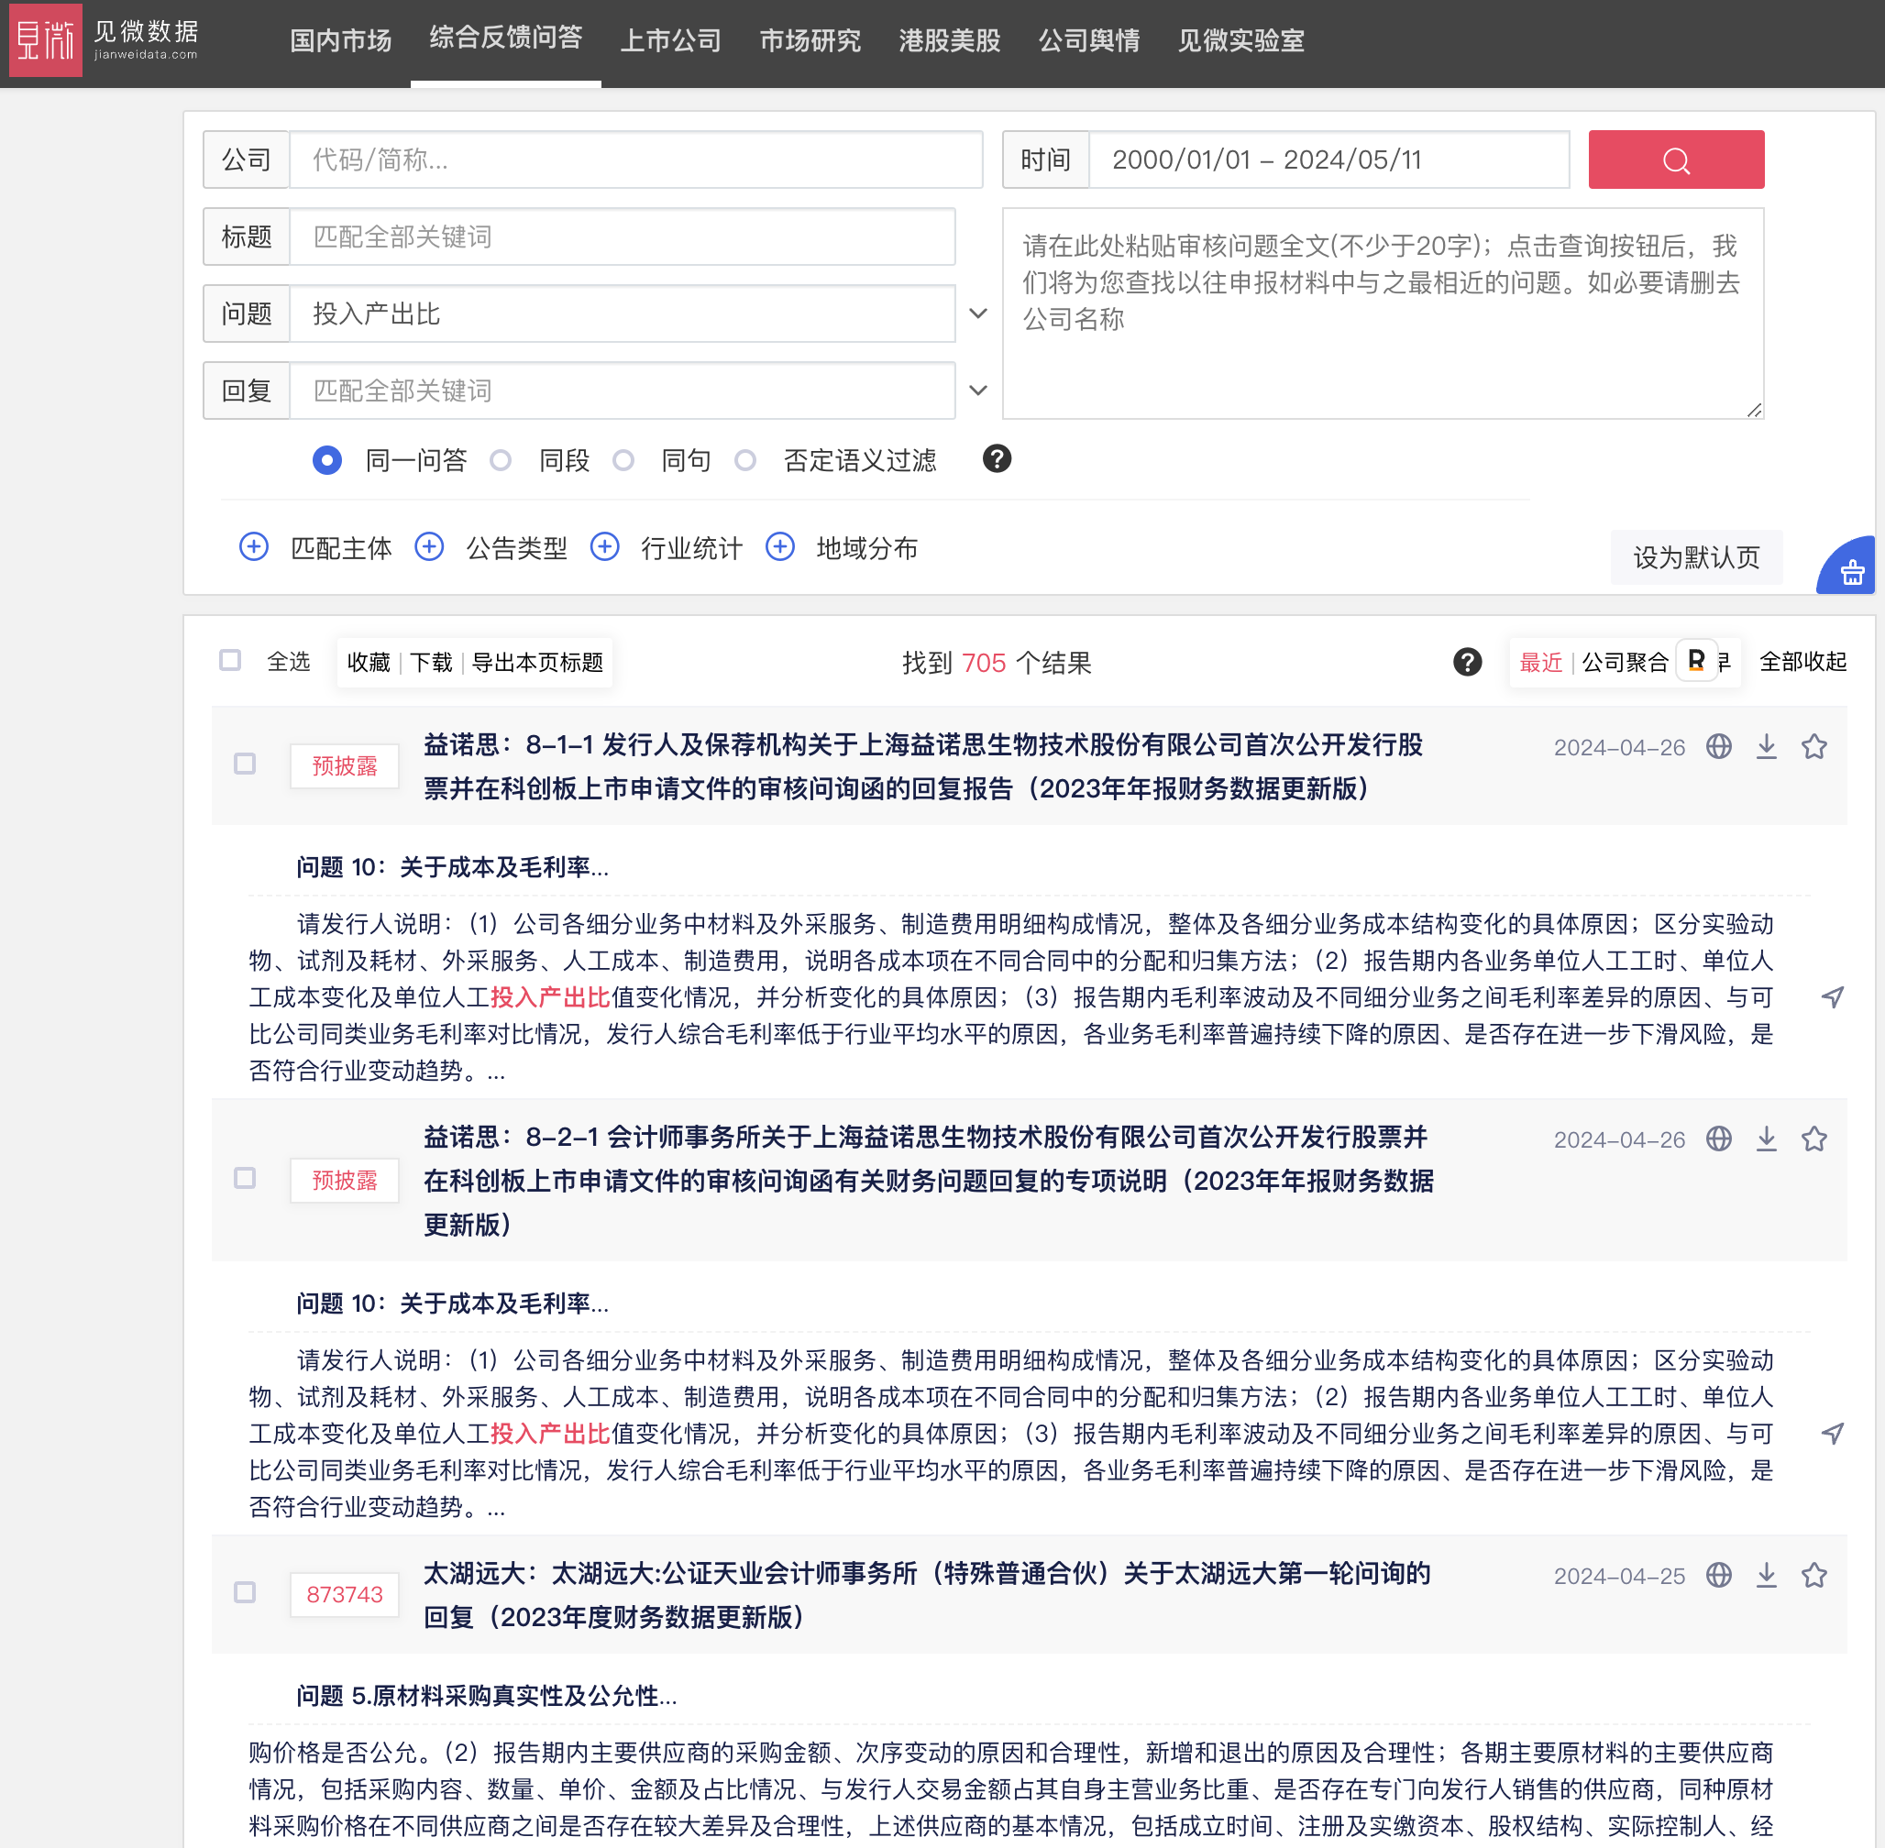Click the 873743 stock code tag
Screen dimensions: 1885x1848
(x=345, y=1595)
